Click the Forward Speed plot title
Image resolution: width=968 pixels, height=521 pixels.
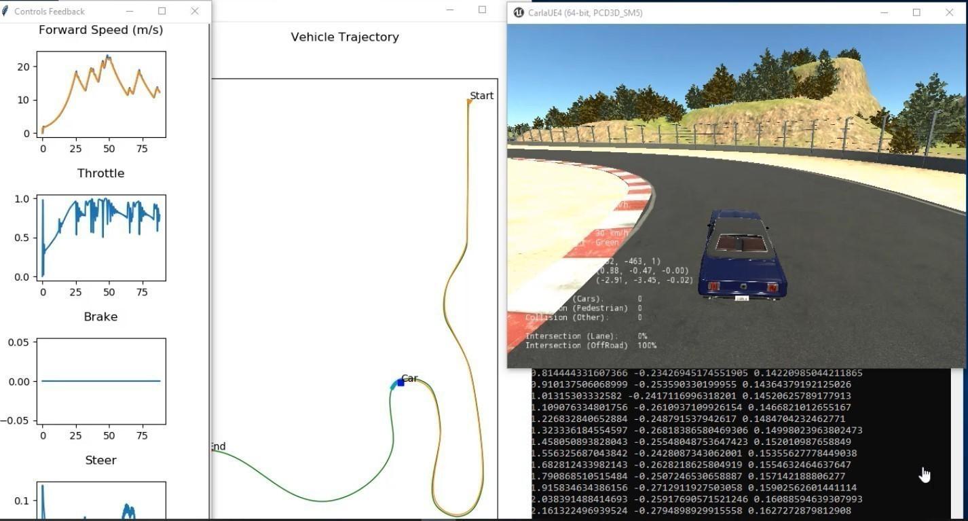[x=100, y=29]
